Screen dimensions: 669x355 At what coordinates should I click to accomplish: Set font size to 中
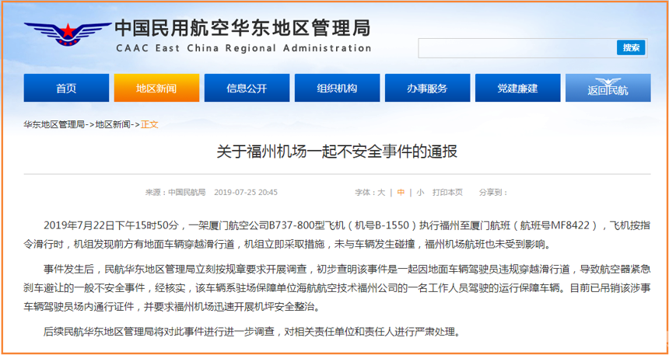point(401,192)
